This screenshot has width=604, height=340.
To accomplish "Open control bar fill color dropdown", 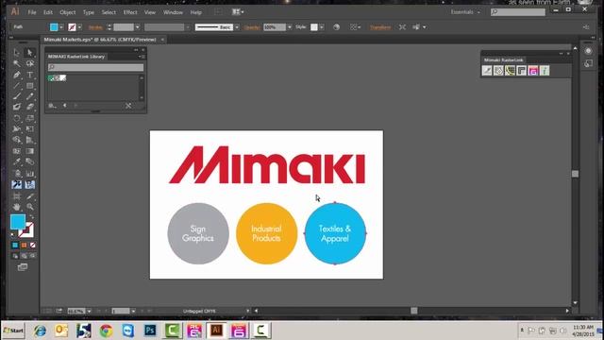I will click(x=61, y=27).
